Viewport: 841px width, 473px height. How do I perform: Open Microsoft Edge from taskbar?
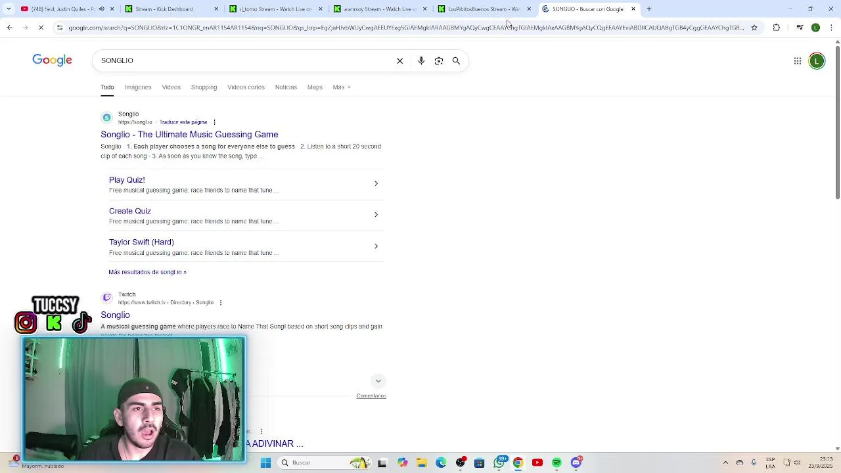(441, 463)
